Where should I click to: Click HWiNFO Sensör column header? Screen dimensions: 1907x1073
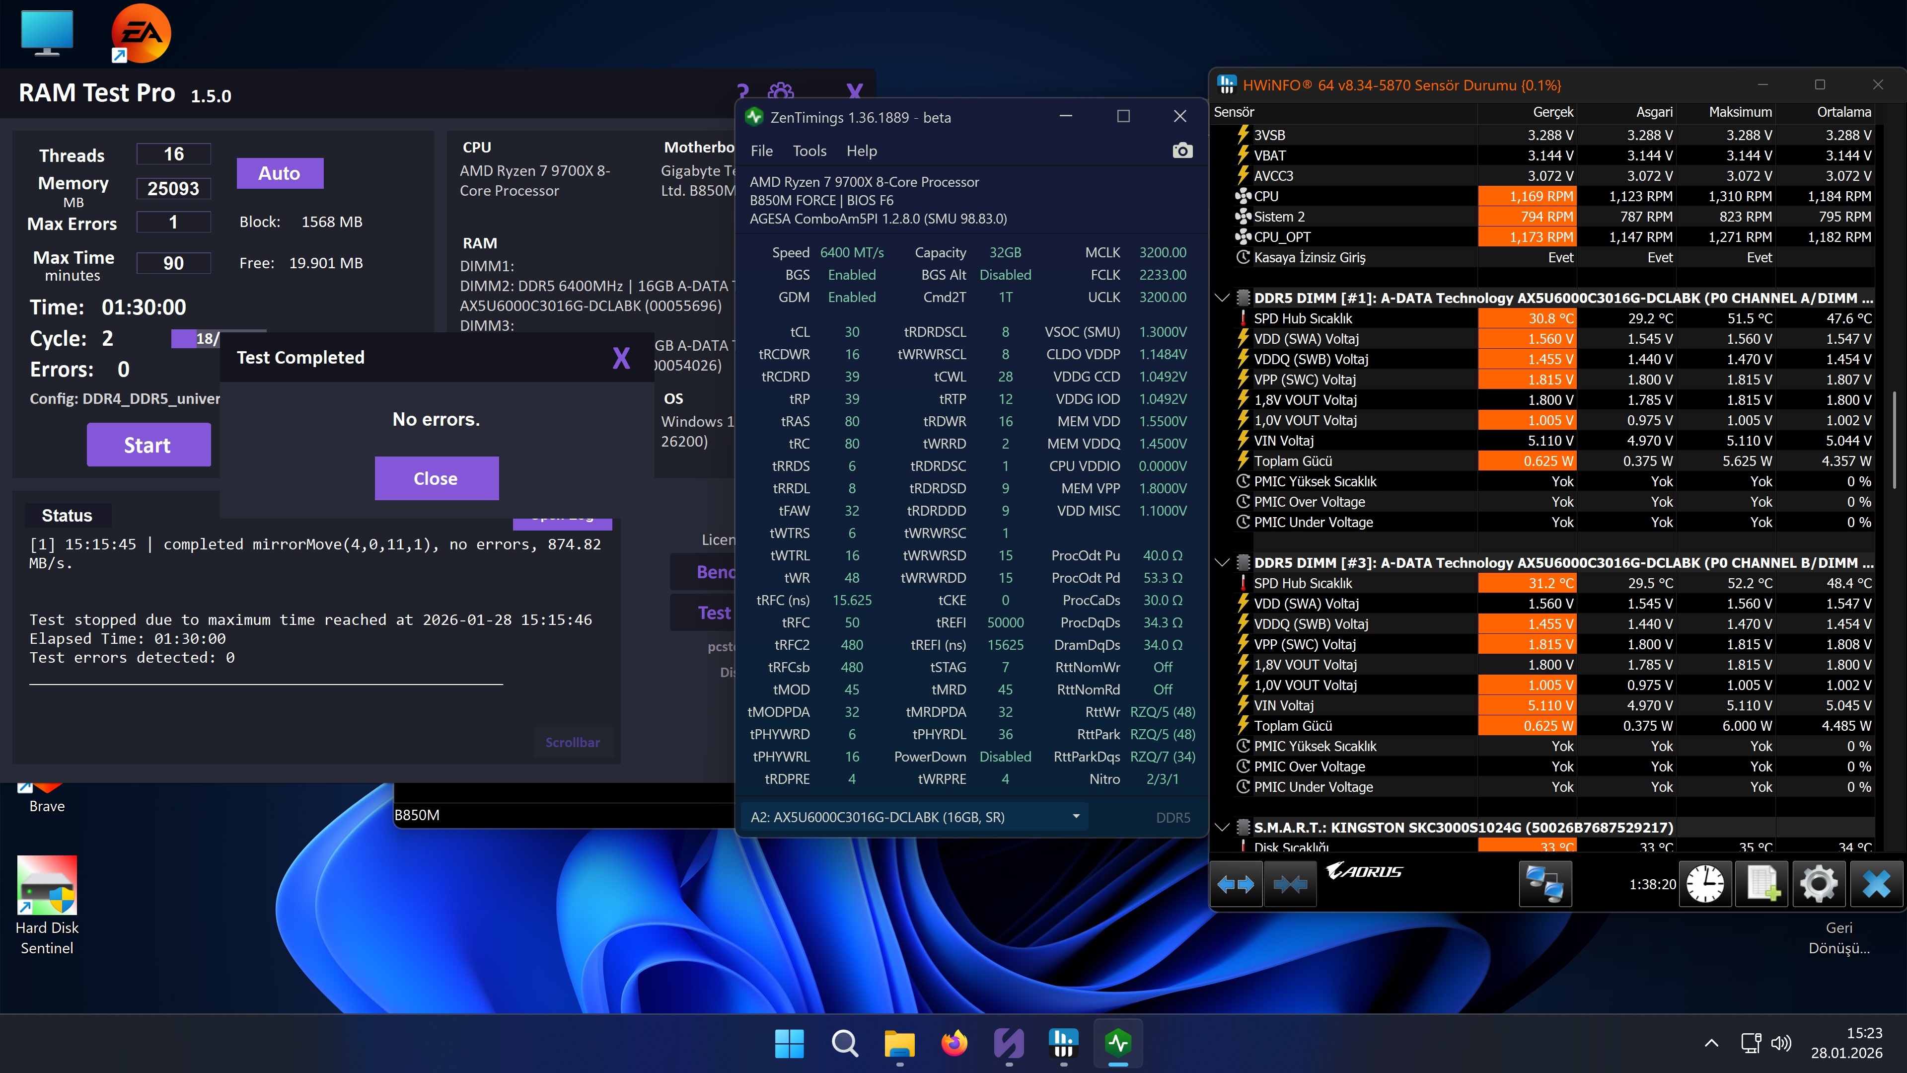tap(1344, 112)
